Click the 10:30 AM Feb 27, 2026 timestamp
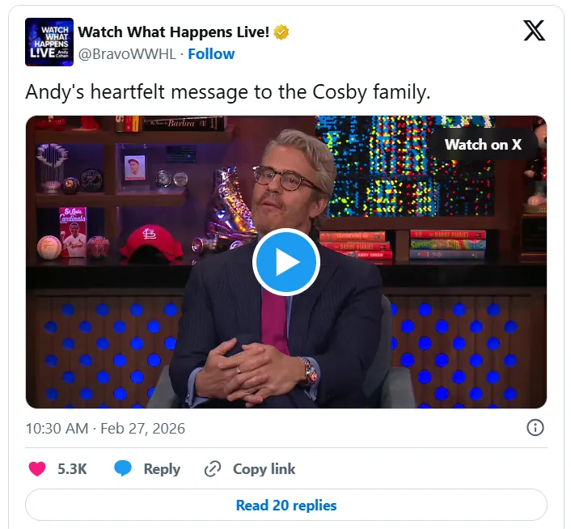The height and width of the screenshot is (529, 571). pyautogui.click(x=105, y=428)
